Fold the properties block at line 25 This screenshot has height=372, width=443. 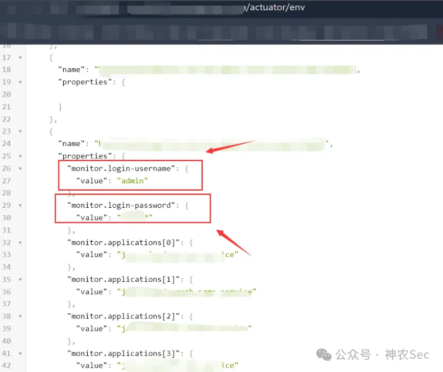[x=20, y=156]
